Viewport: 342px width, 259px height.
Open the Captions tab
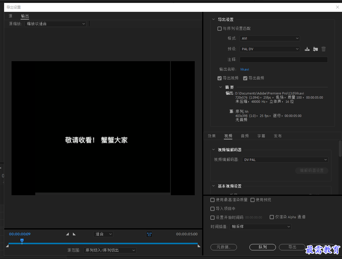pos(261,136)
